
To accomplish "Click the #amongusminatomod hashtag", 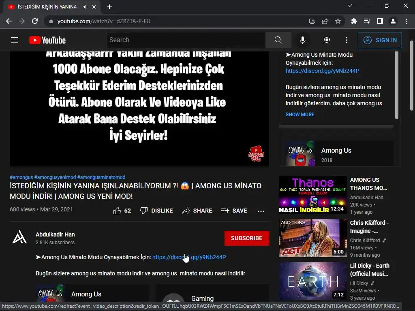I will [101, 177].
